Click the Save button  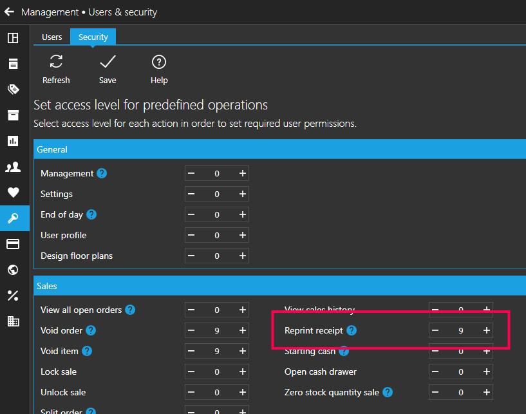click(x=108, y=70)
